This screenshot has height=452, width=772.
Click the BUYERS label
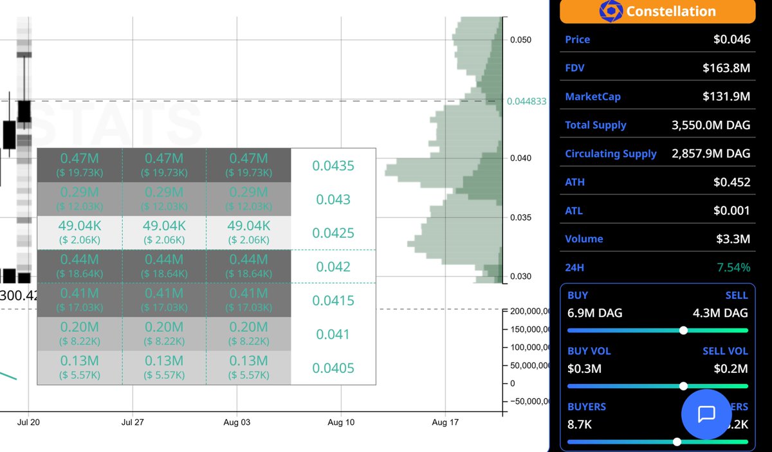587,407
